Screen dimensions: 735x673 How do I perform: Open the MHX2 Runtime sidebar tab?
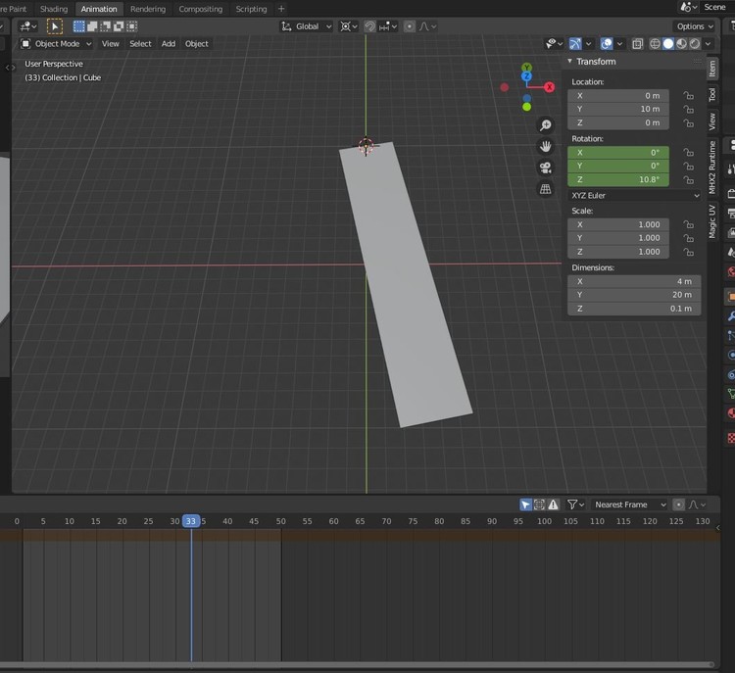[x=712, y=167]
